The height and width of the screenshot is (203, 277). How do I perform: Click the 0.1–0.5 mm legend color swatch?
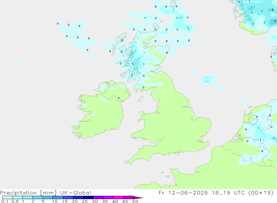[7, 197]
